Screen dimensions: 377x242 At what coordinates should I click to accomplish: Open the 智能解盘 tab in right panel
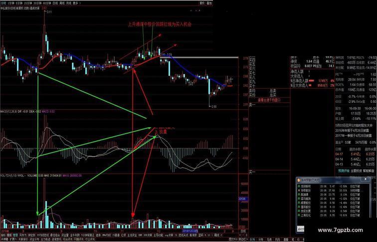(x=369, y=171)
